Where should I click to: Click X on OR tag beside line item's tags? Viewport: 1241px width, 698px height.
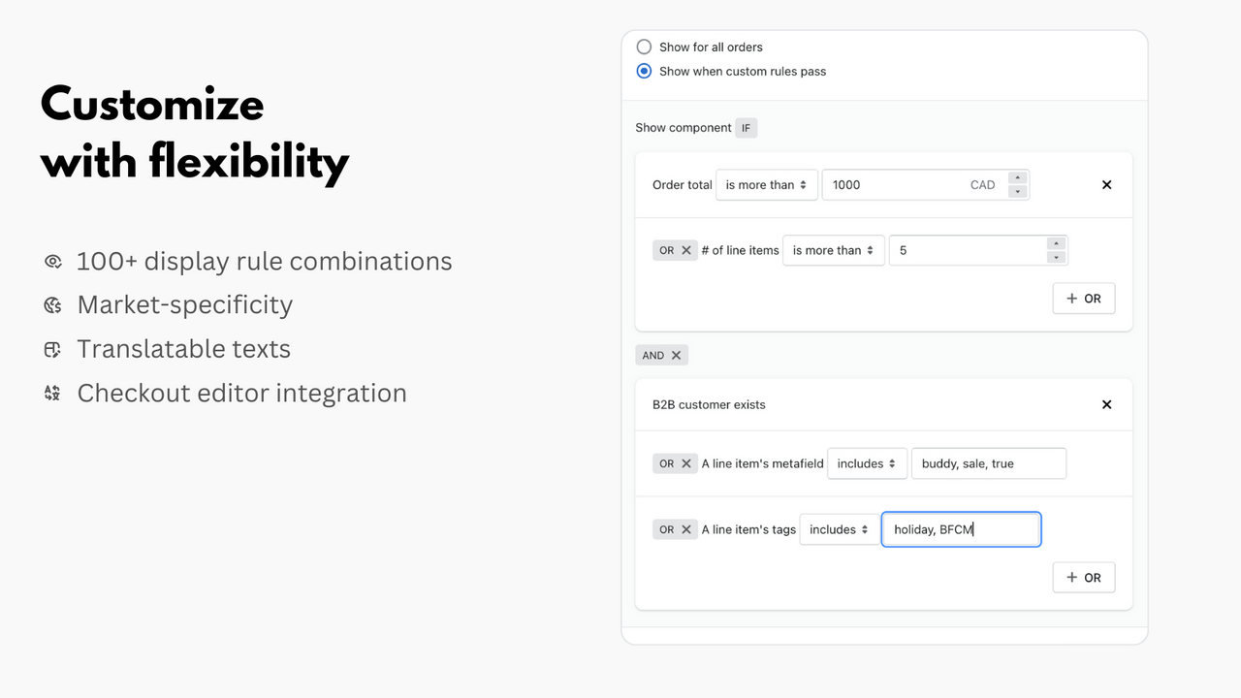(x=686, y=528)
